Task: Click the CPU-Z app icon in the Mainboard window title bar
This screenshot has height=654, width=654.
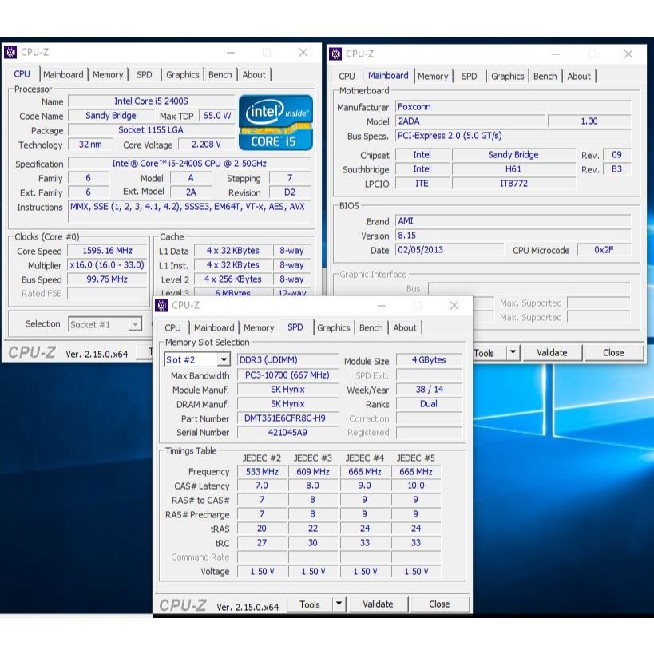Action: click(335, 54)
